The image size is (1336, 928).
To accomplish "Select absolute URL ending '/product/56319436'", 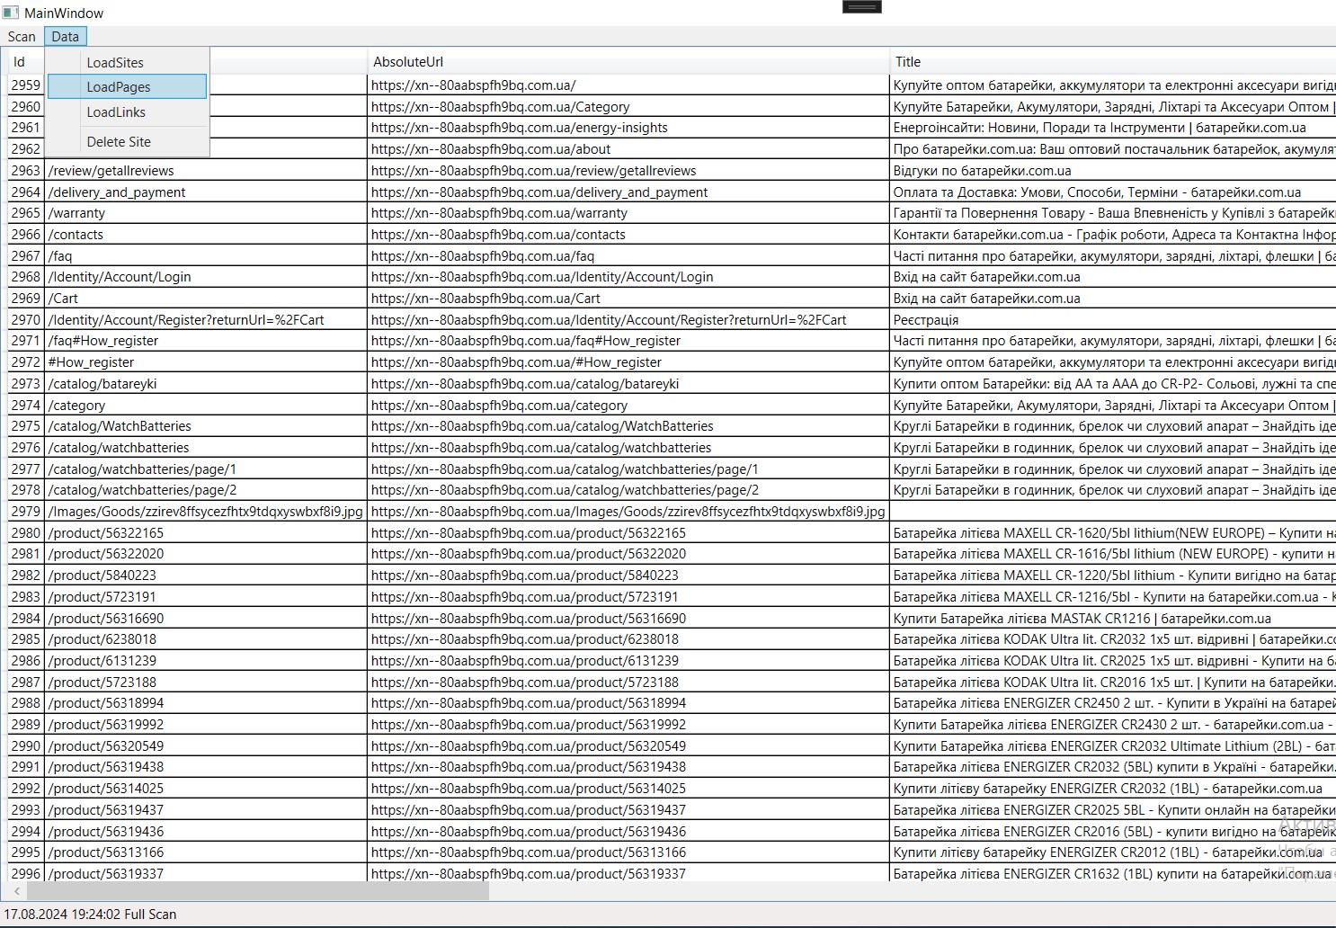I will click(628, 832).
